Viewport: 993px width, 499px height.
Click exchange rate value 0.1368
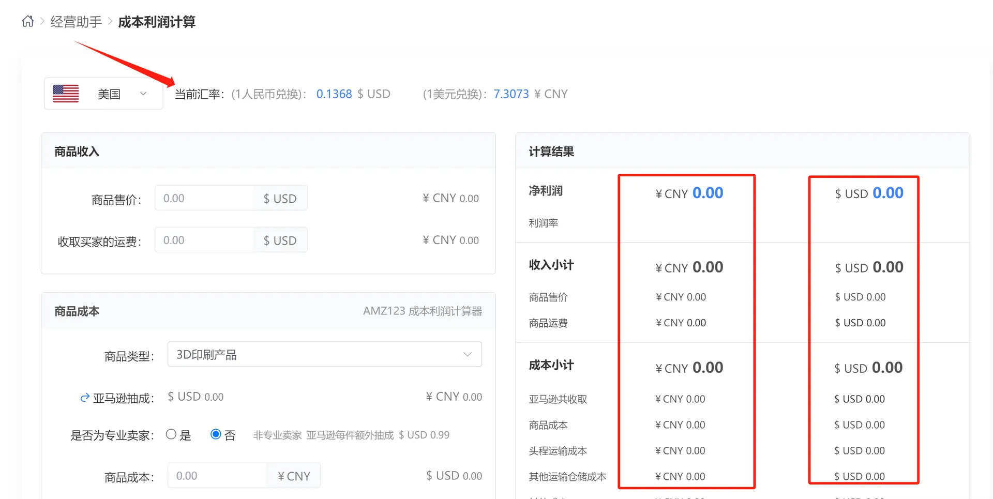334,94
